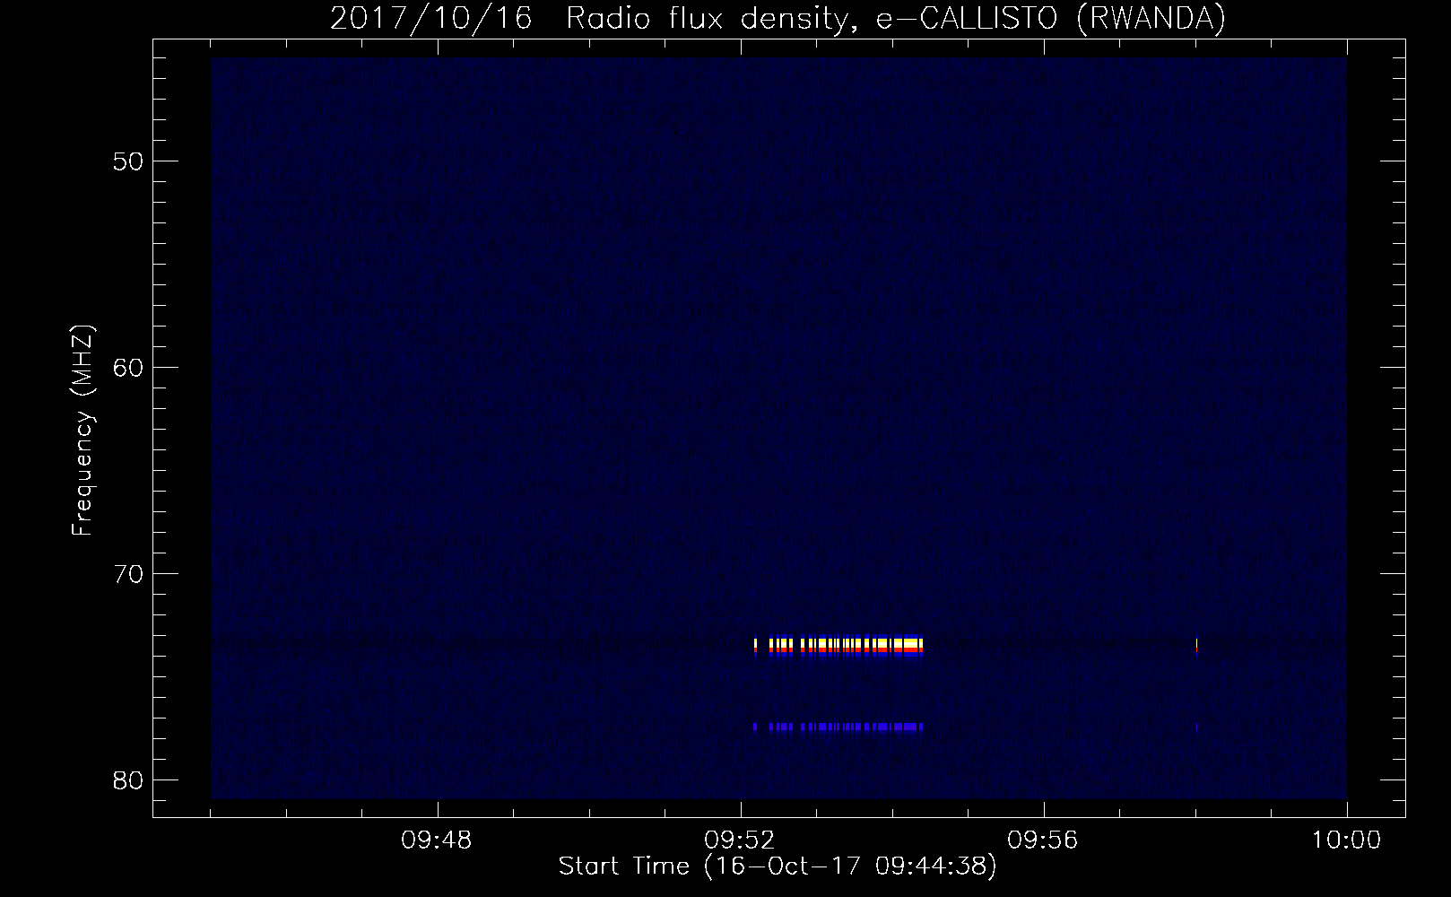Click the 09:48 time tick label

(x=438, y=841)
